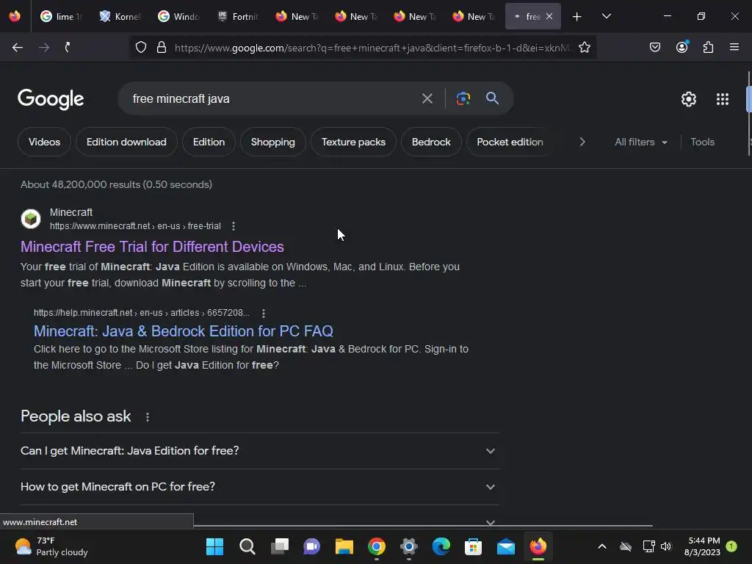Open Windows Start menu
Viewport: 752px width, 564px height.
214,546
